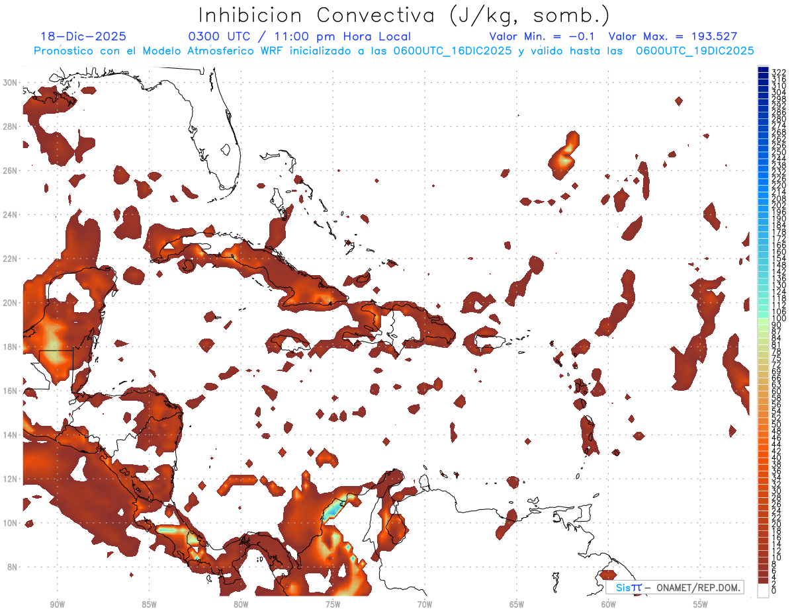
Task: Select the bright orange swatch beside 42
Action: pyautogui.click(x=764, y=449)
